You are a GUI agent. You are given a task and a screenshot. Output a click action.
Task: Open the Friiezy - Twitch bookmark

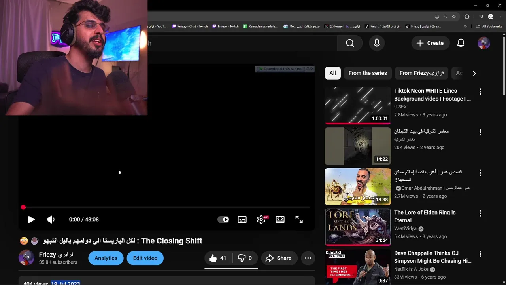(x=226, y=27)
